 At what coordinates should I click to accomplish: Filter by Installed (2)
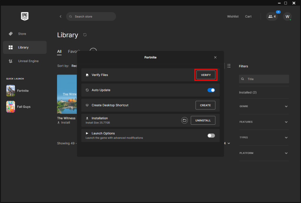coord(248,92)
